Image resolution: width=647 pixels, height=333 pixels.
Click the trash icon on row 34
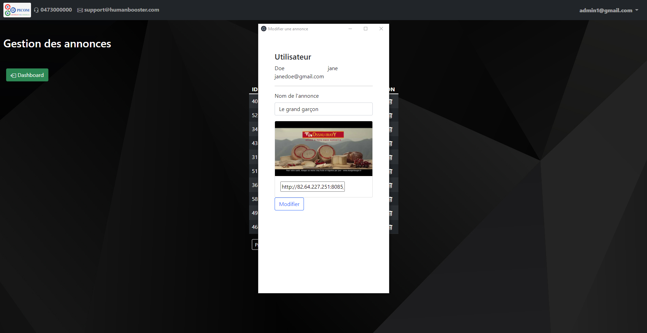tap(391, 129)
